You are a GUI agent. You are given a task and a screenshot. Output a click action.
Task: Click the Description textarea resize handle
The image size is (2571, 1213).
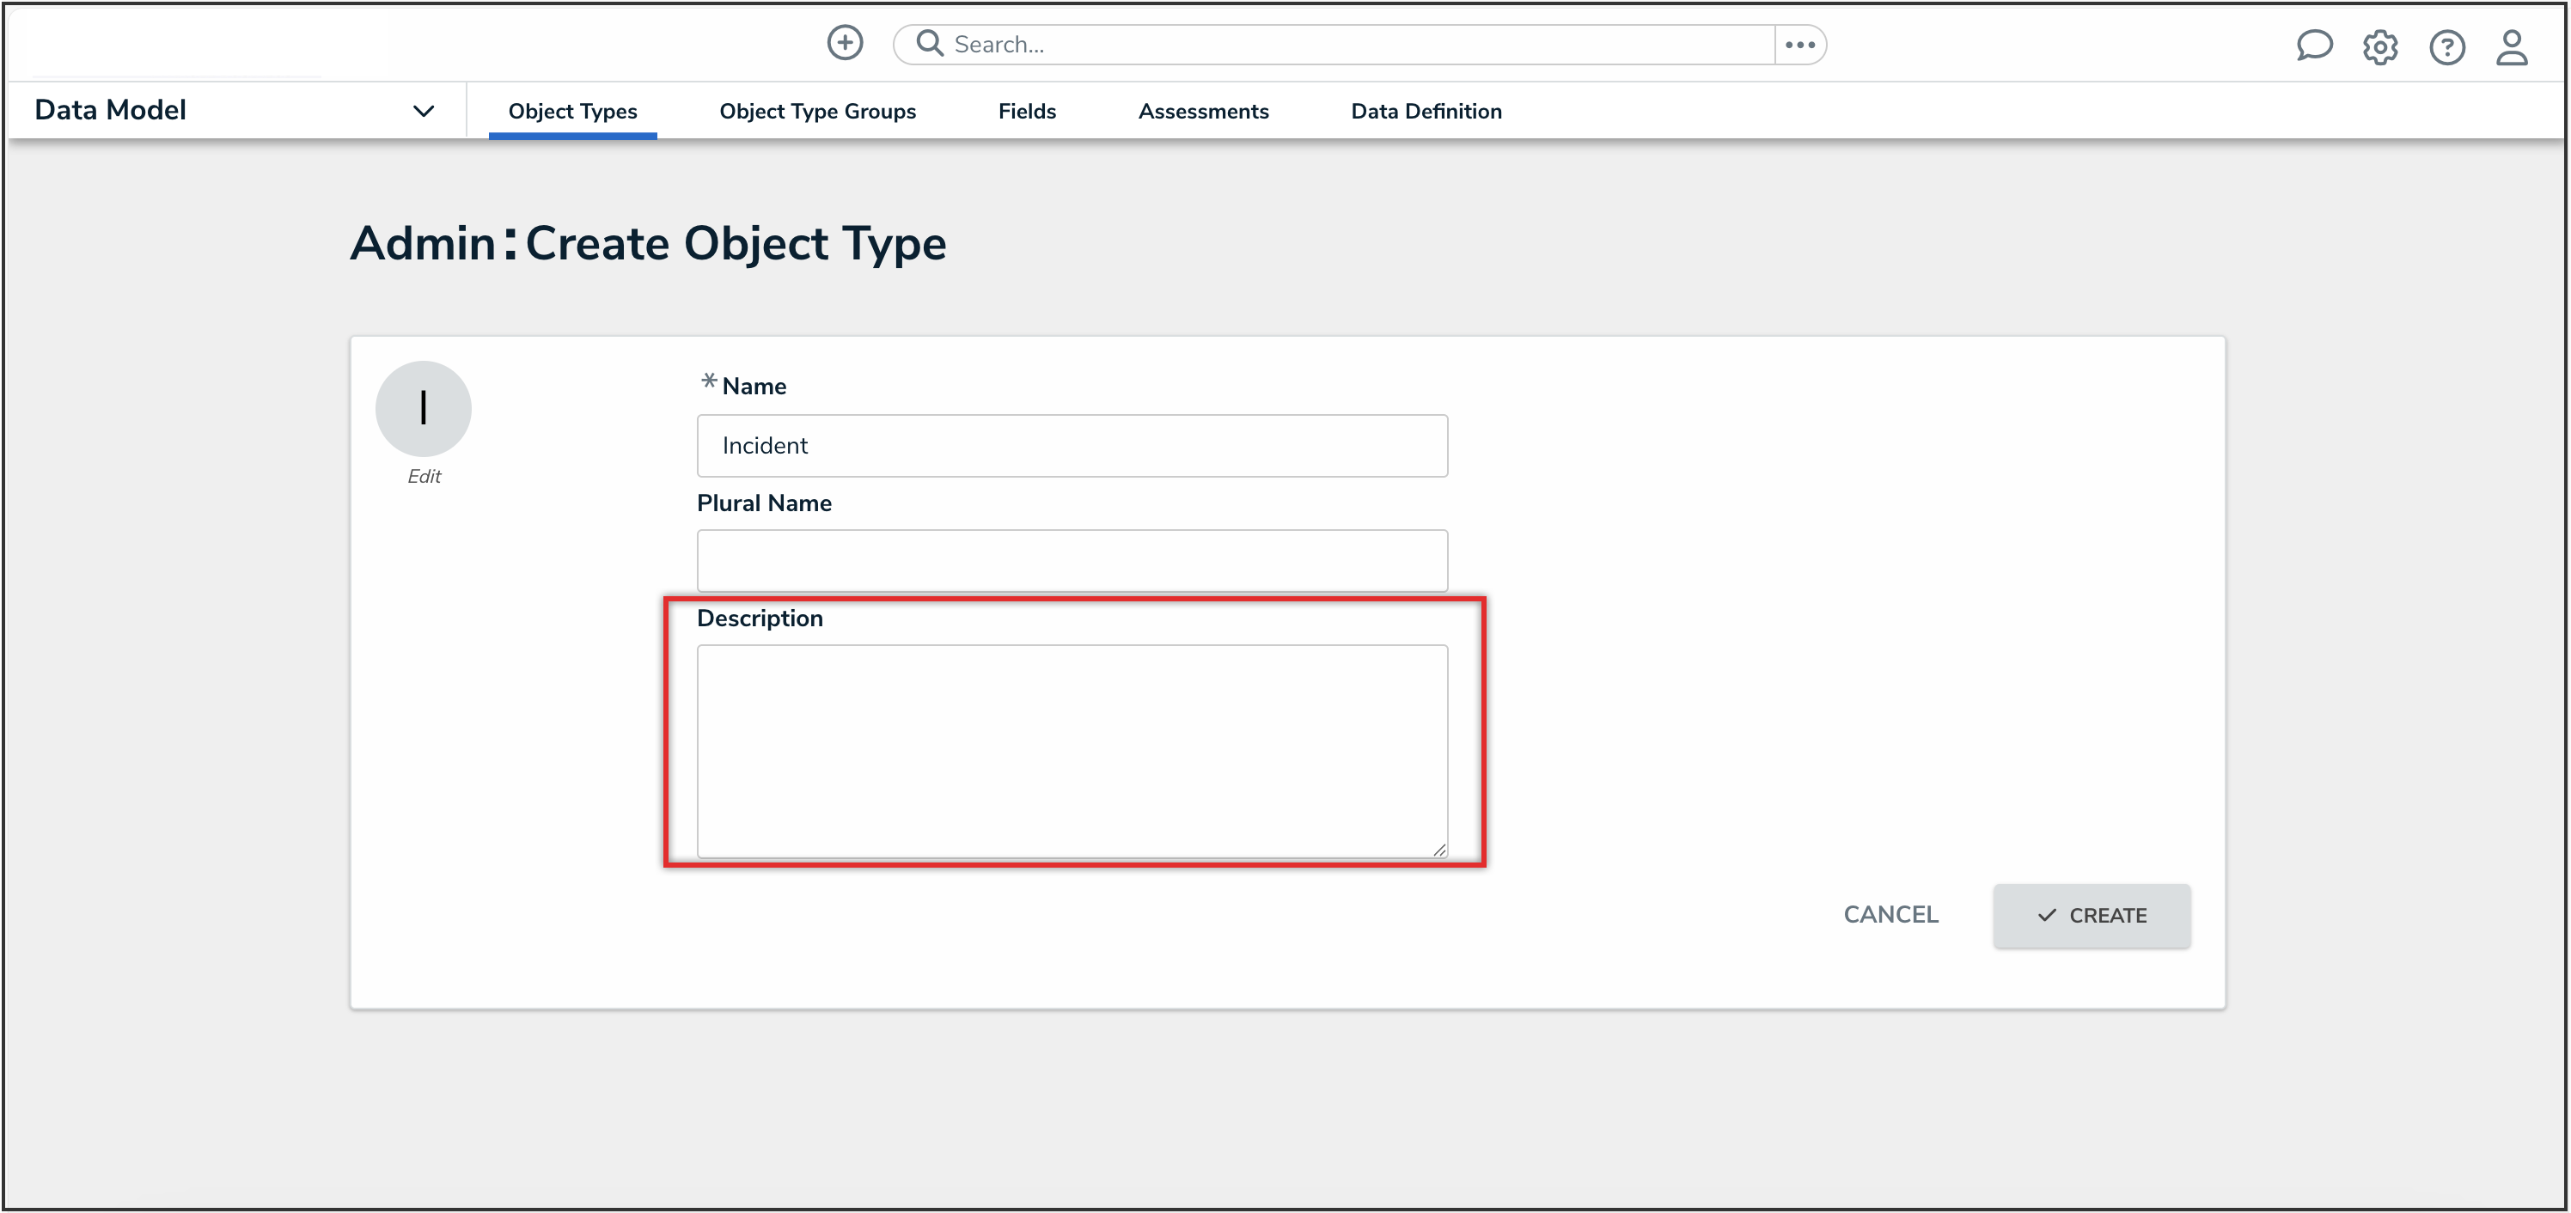(x=1438, y=849)
